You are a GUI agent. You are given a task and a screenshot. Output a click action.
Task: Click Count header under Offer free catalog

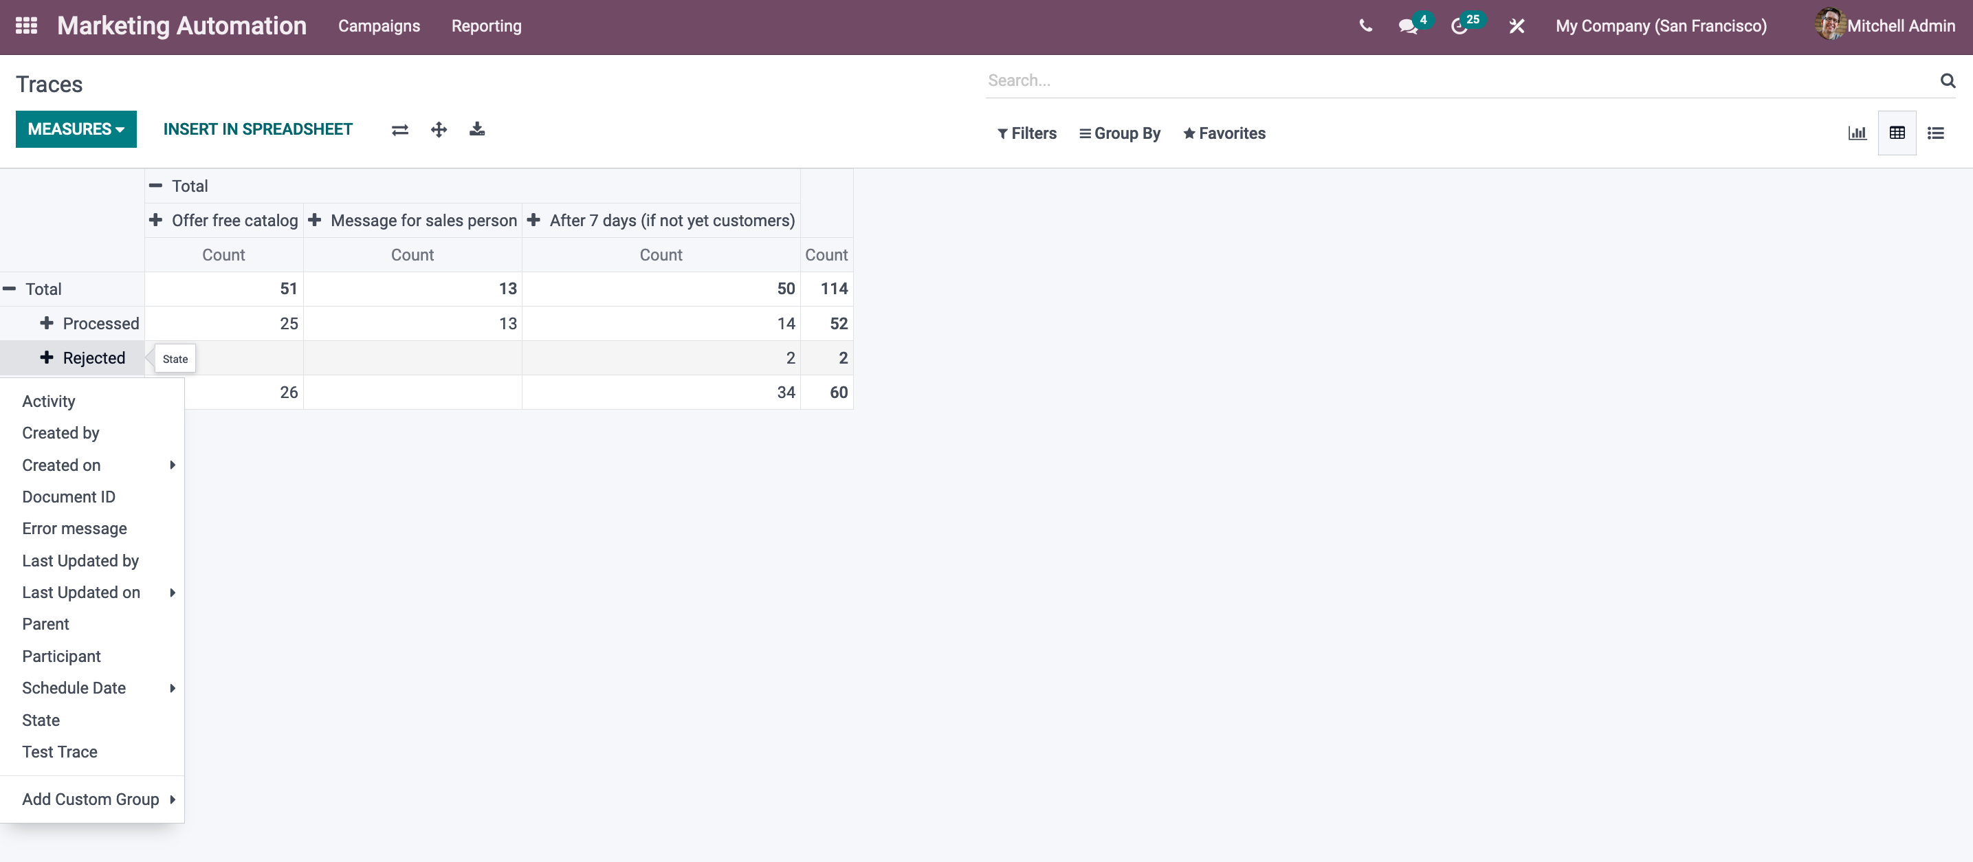223,255
